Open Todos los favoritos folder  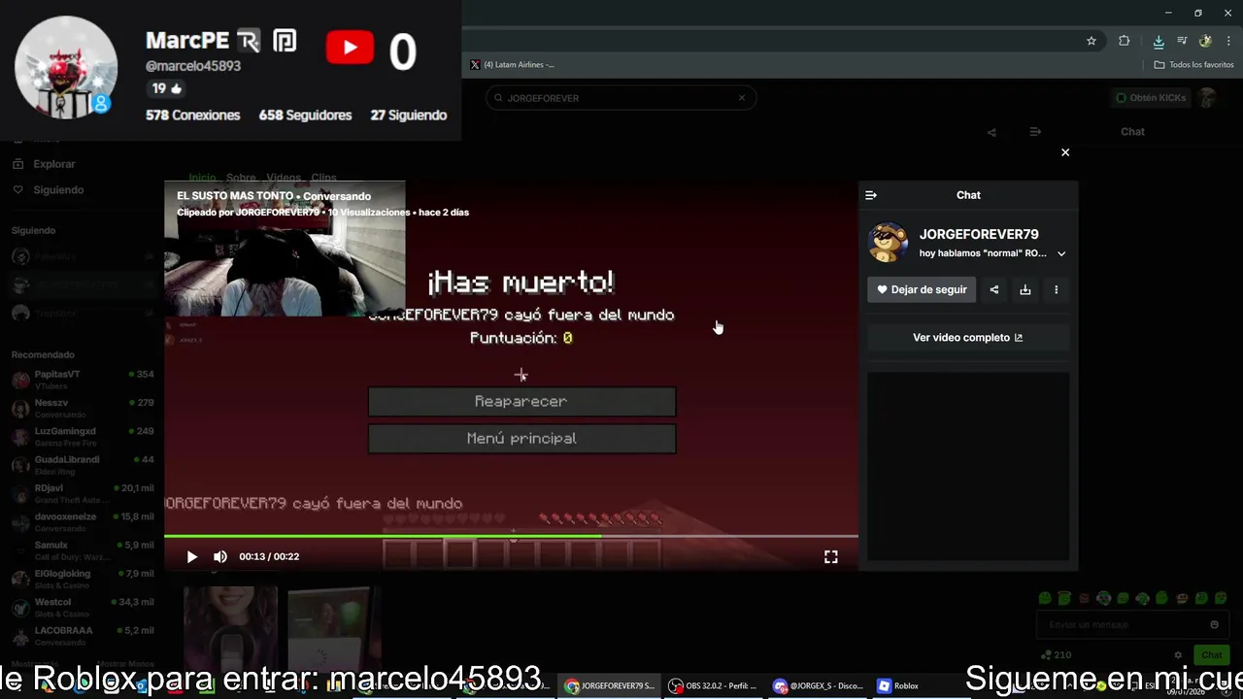[1193, 64]
